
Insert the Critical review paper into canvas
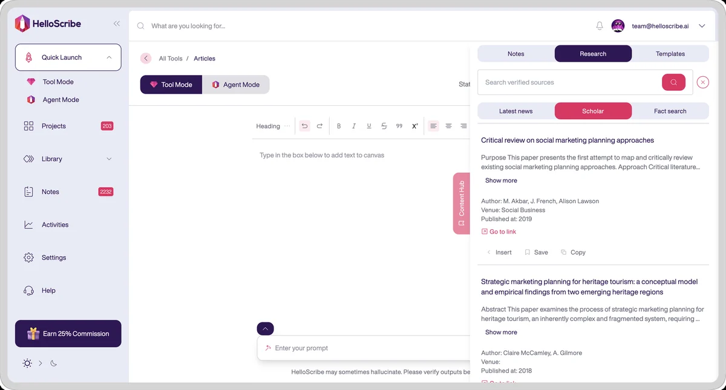tap(499, 253)
